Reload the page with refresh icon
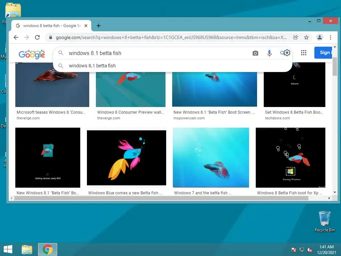The width and height of the screenshot is (341, 256). (x=37, y=37)
